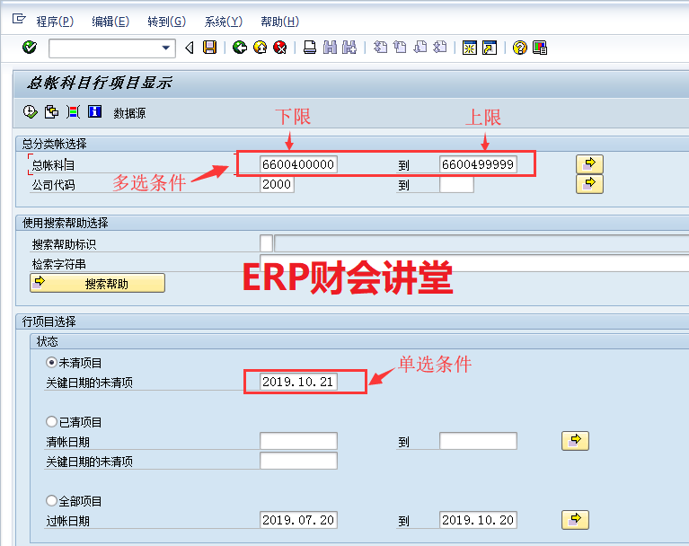
Task: Click the 总帐科目 lower limit field
Action: click(x=298, y=164)
